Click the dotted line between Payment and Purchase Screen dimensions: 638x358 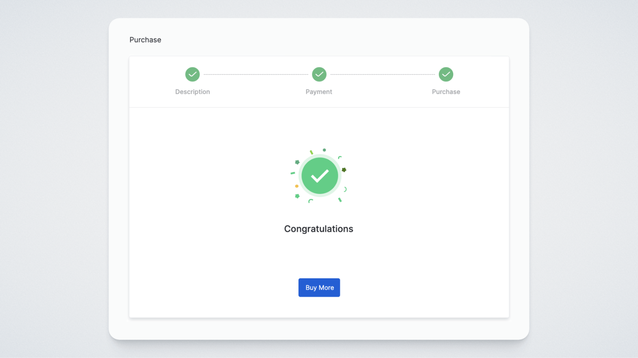pos(382,75)
